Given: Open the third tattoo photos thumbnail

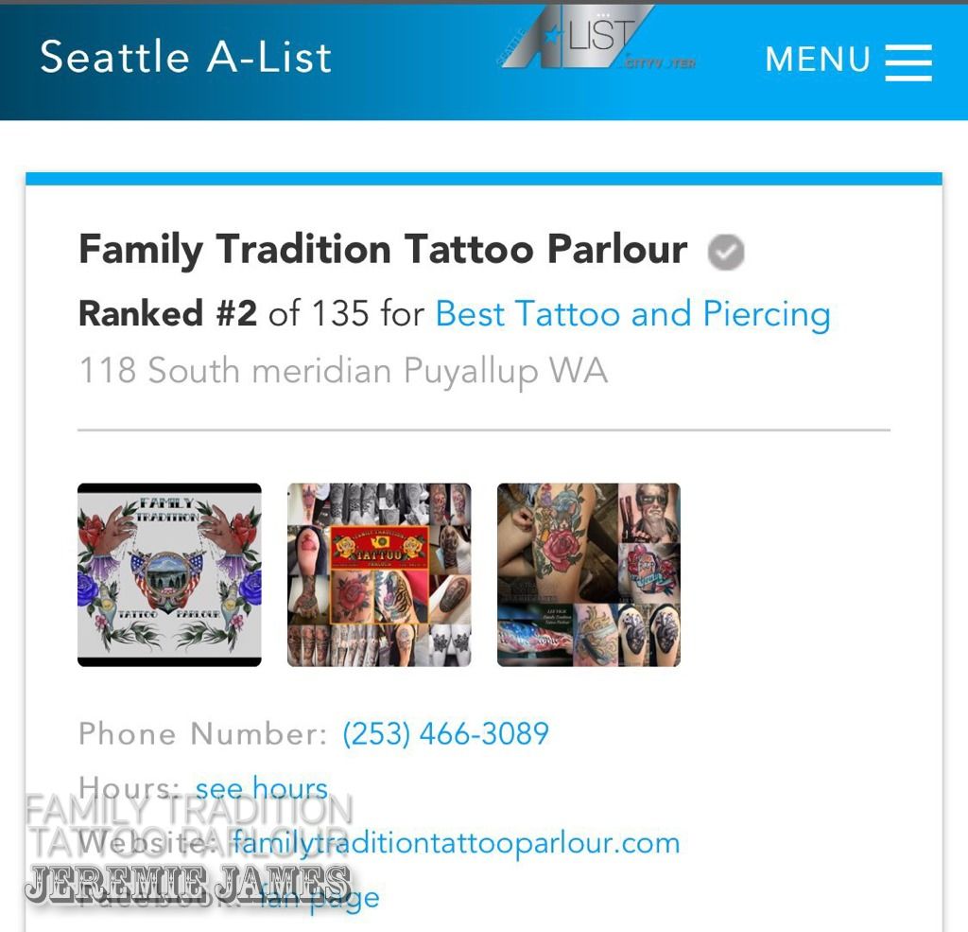Looking at the screenshot, I should 589,574.
